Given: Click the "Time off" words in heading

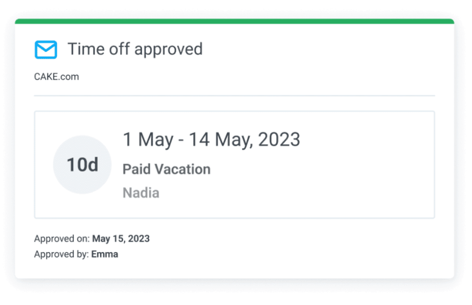Looking at the screenshot, I should [98, 49].
